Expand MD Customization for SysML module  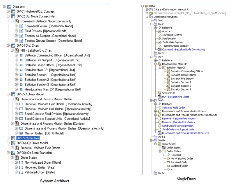tap(147, 13)
